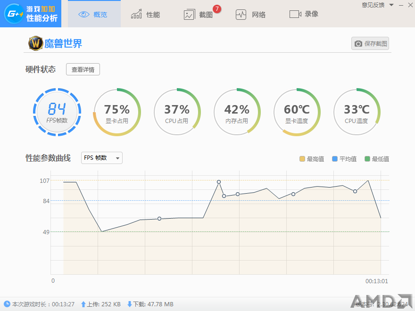This screenshot has width=415, height=311.
Task: Click the 意见反馈 feedback link
Action: [x=373, y=5]
